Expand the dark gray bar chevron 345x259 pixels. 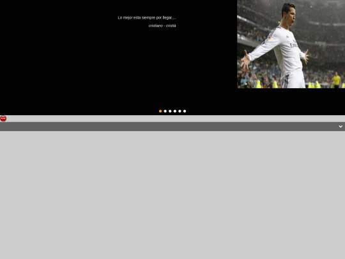tap(341, 127)
